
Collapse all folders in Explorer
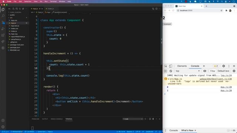click(x=23, y=9)
